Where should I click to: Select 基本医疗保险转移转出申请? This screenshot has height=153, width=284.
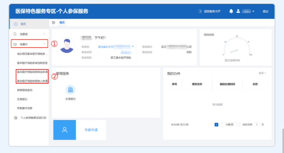pyautogui.click(x=32, y=72)
